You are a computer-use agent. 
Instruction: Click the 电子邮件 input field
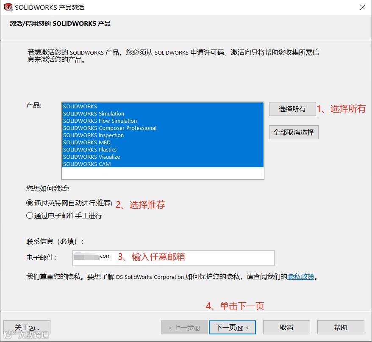point(173,258)
